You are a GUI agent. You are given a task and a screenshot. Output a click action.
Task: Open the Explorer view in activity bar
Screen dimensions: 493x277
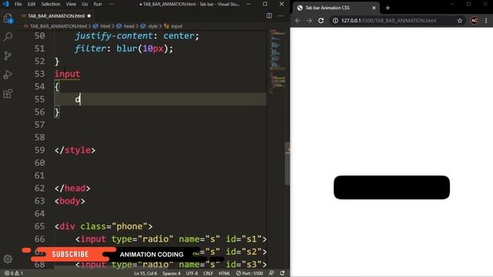point(8,18)
